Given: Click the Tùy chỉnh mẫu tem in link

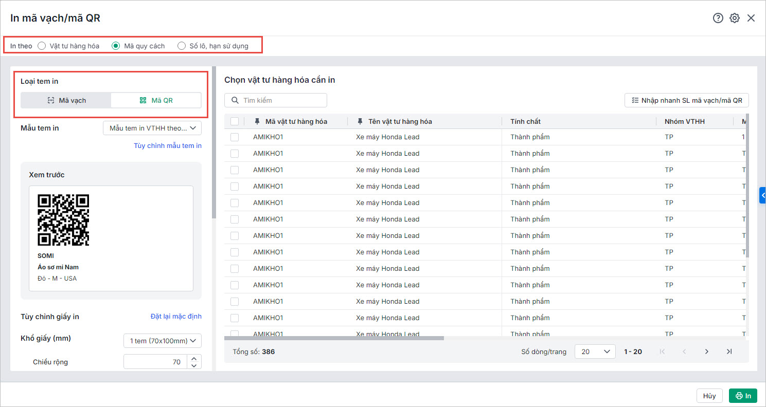Looking at the screenshot, I should pyautogui.click(x=168, y=145).
